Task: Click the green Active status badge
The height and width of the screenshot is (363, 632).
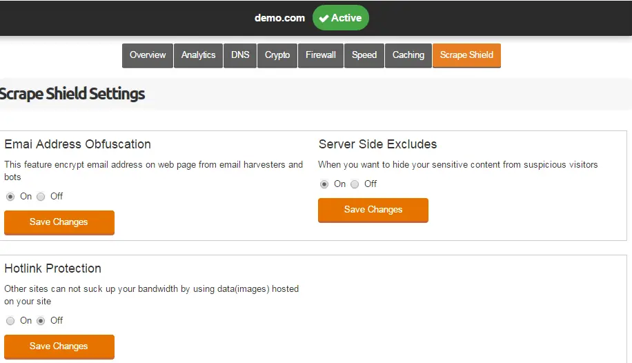Action: pyautogui.click(x=341, y=18)
